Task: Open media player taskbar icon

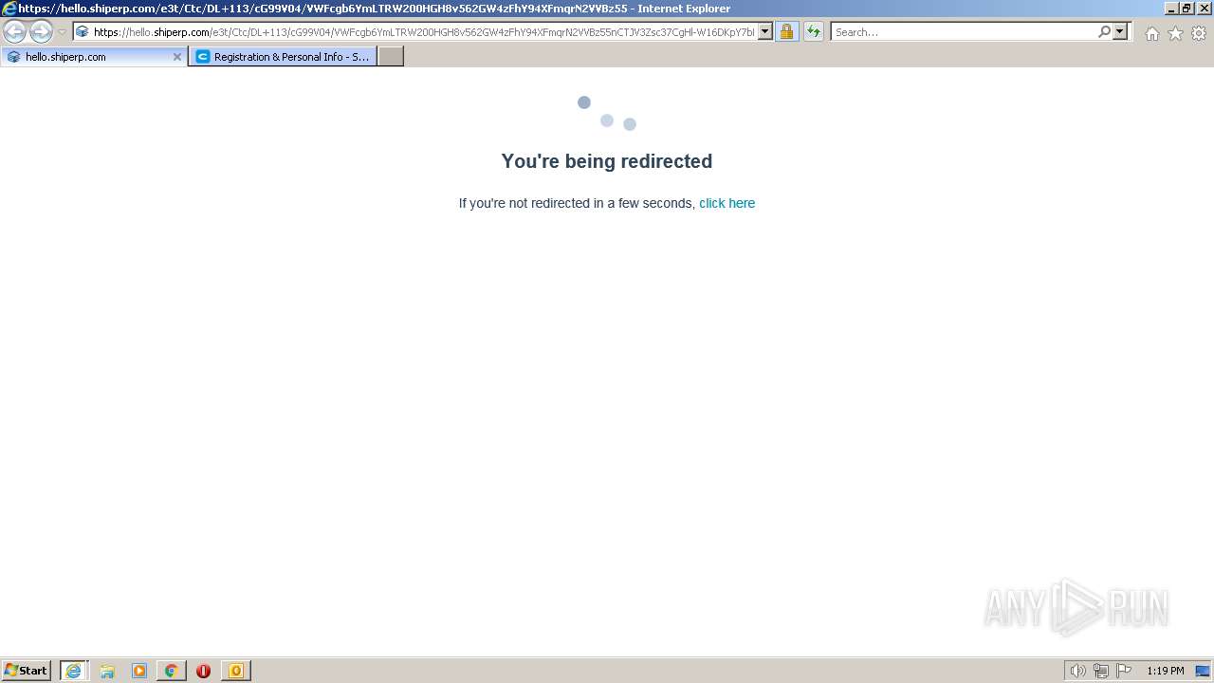Action: coord(139,671)
